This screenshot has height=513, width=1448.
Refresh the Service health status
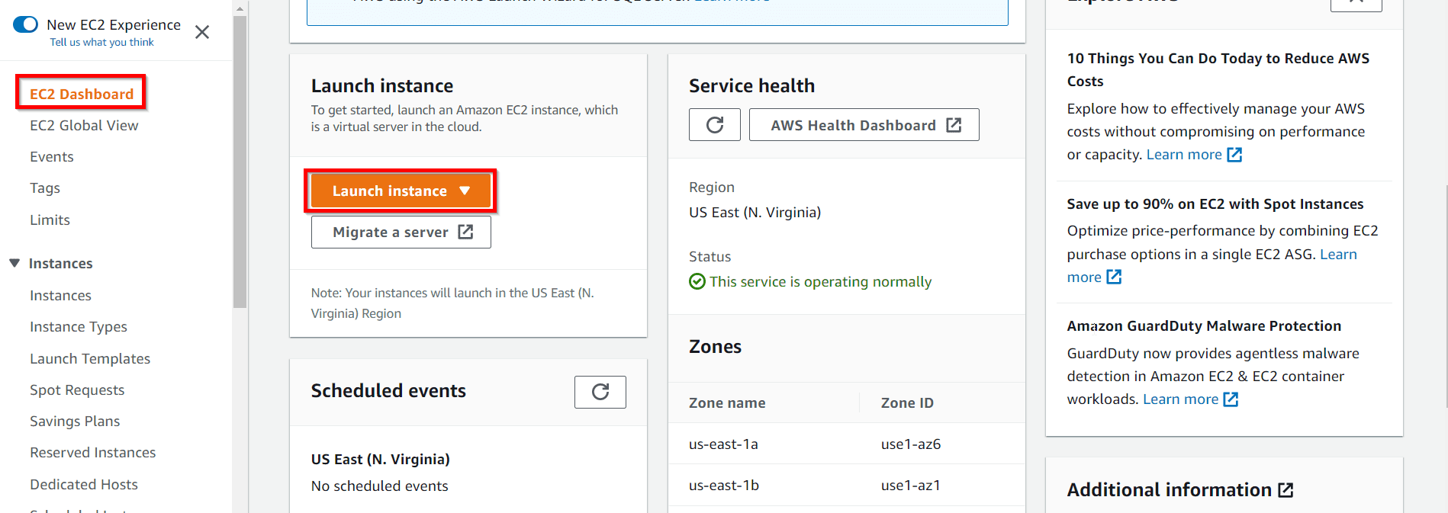[x=714, y=124]
